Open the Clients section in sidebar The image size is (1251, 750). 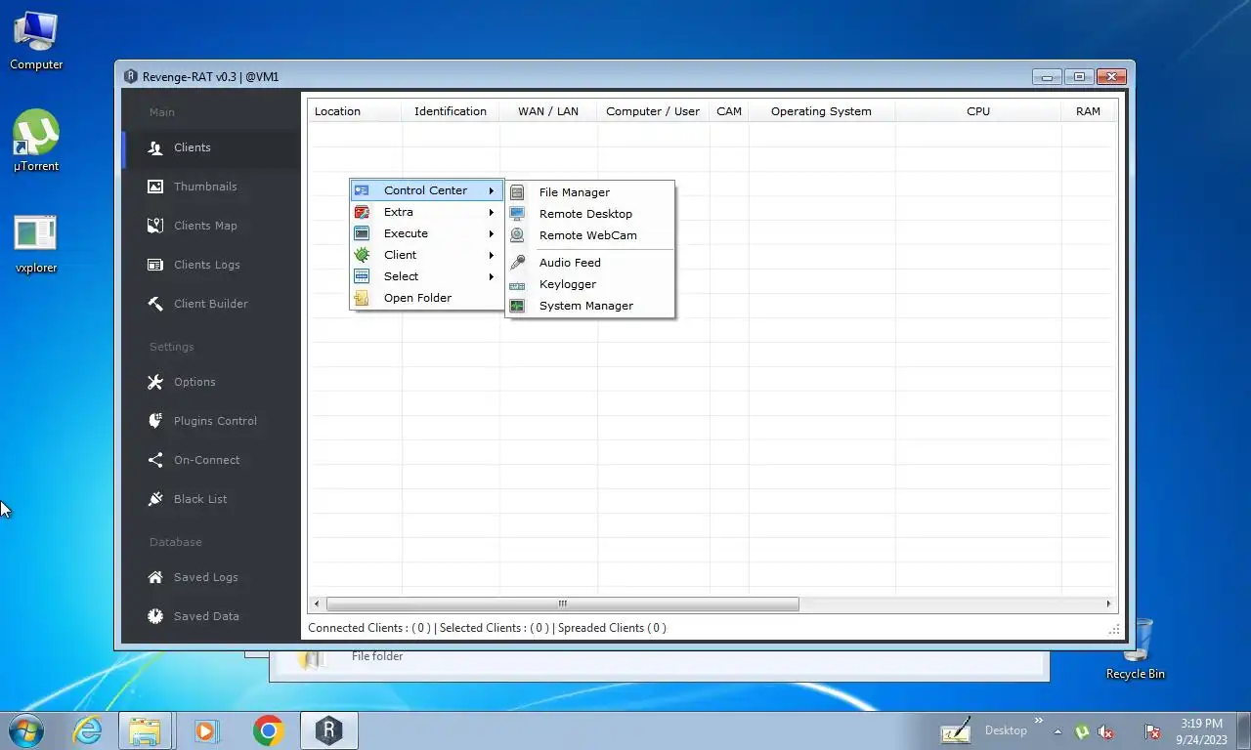211,147
